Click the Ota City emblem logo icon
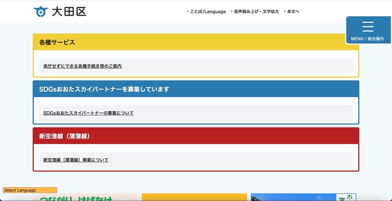Screen dimensions: 392x201 40,11
